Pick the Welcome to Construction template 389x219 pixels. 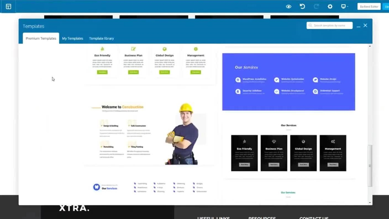[x=149, y=134]
